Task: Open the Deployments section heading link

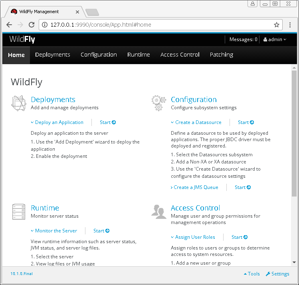Action: coord(53,100)
